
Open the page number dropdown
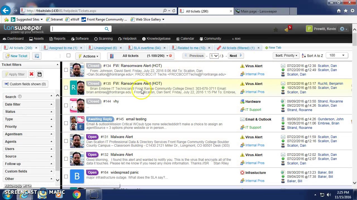coord(214,56)
